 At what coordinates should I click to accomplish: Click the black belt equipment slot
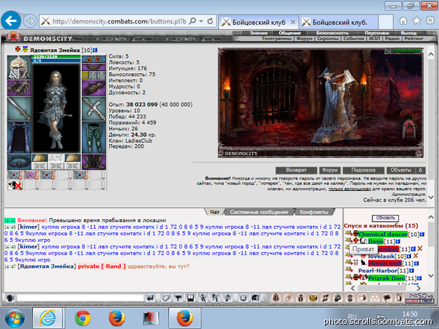point(19,162)
